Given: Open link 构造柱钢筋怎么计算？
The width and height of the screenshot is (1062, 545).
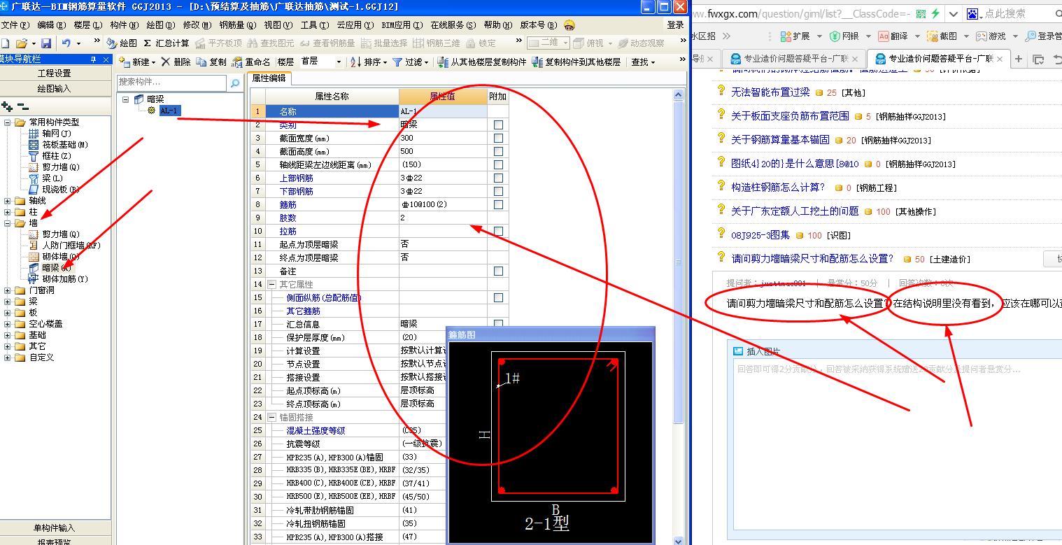Looking at the screenshot, I should [778, 187].
